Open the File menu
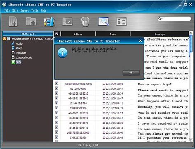 [x=7, y=10]
